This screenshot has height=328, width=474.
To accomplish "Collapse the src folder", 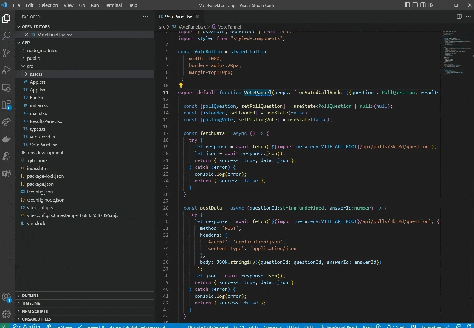I will [x=85, y=66].
